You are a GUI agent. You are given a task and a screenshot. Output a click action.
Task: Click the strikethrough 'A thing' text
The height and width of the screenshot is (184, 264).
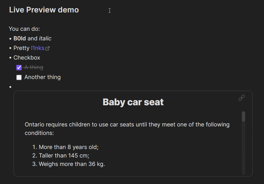pyautogui.click(x=34, y=67)
